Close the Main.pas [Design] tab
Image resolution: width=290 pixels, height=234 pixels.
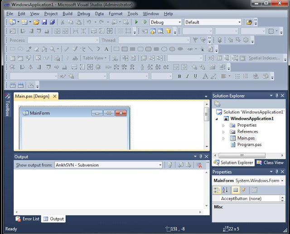[x=55, y=96]
